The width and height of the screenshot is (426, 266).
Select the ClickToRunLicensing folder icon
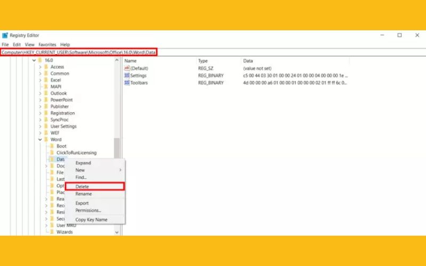[52, 153]
